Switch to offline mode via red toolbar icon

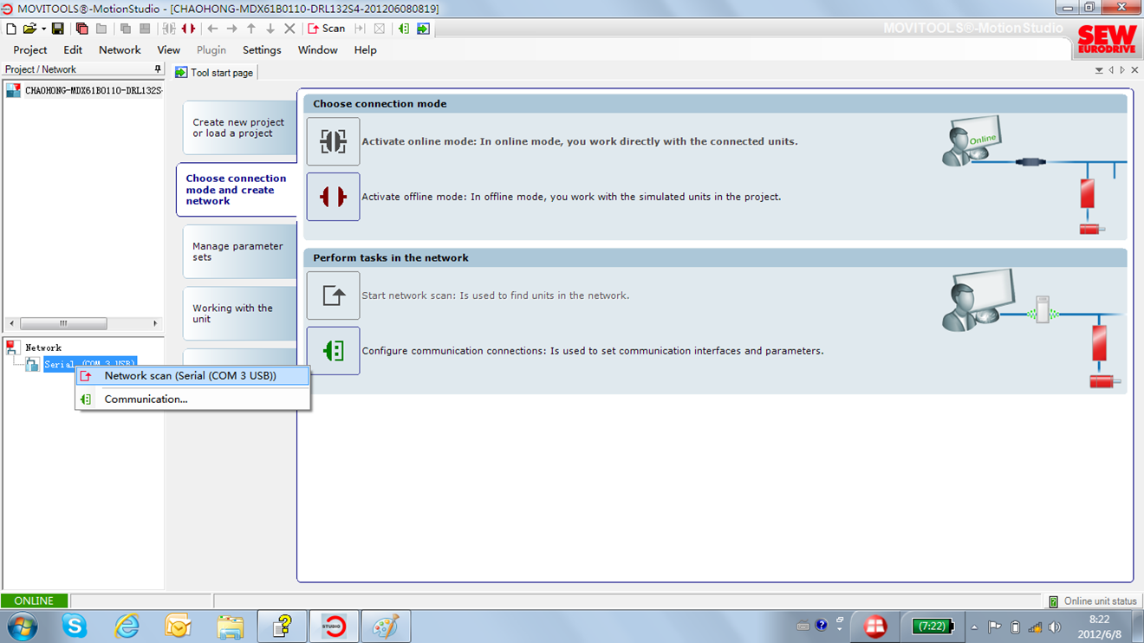pos(189,29)
